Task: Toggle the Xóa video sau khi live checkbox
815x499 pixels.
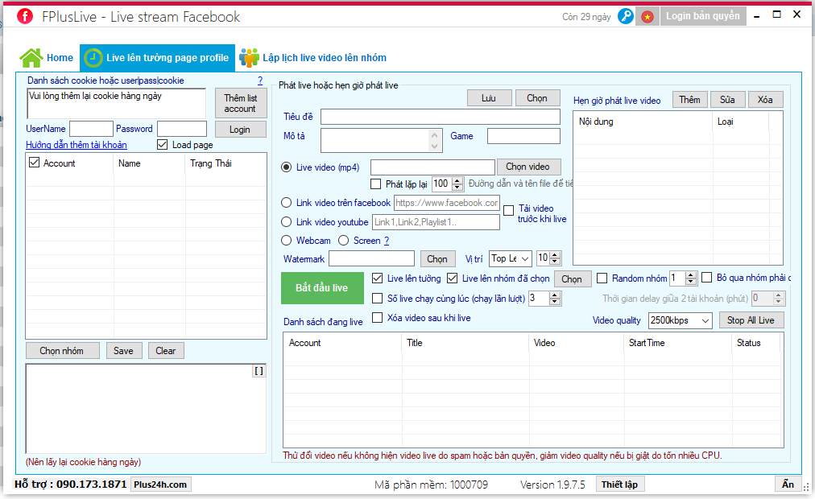Action: coord(378,318)
